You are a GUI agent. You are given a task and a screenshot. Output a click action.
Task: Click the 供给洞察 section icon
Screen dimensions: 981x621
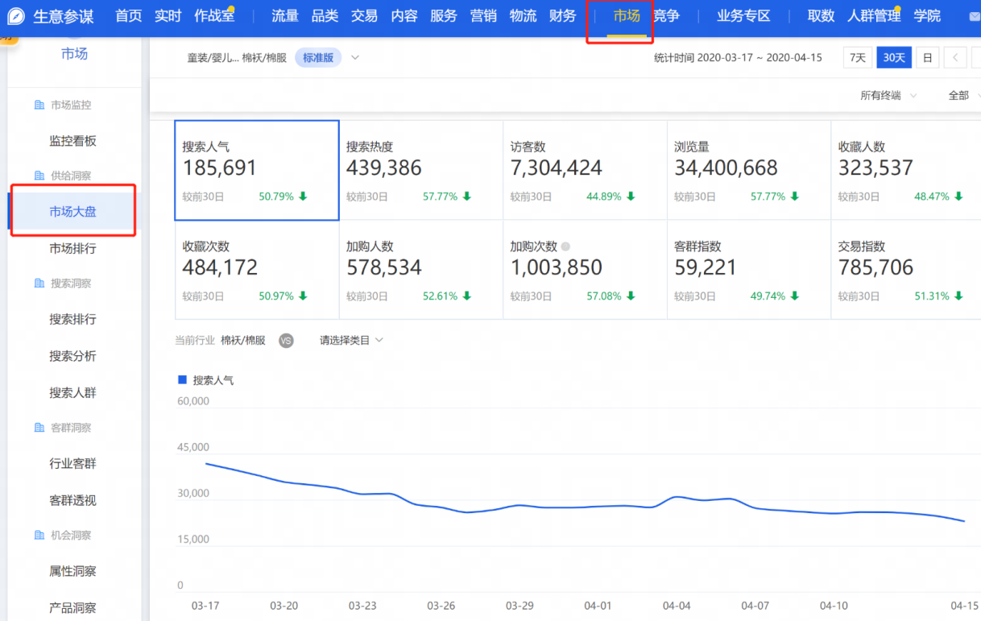[39, 176]
